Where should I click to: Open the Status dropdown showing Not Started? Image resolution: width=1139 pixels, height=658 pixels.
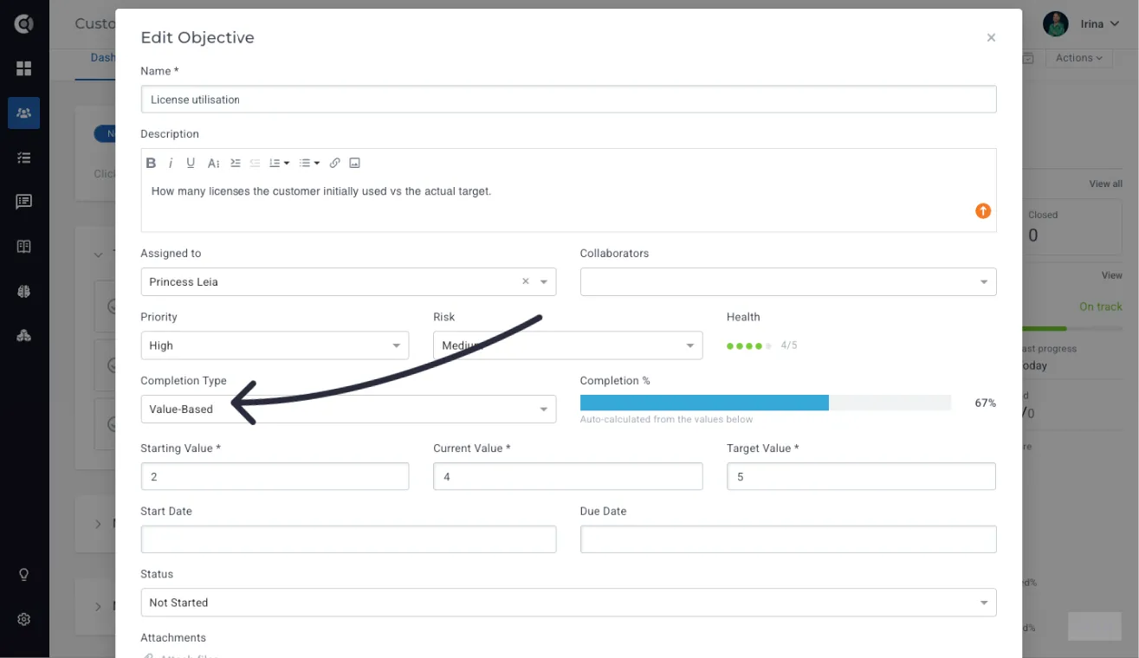point(568,603)
